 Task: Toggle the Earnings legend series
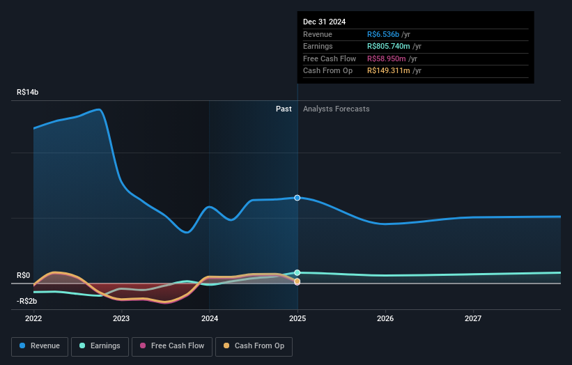coord(100,346)
